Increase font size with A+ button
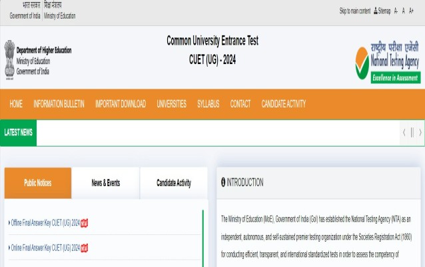Image resolution: width=425 pixels, height=267 pixels. 411,11
